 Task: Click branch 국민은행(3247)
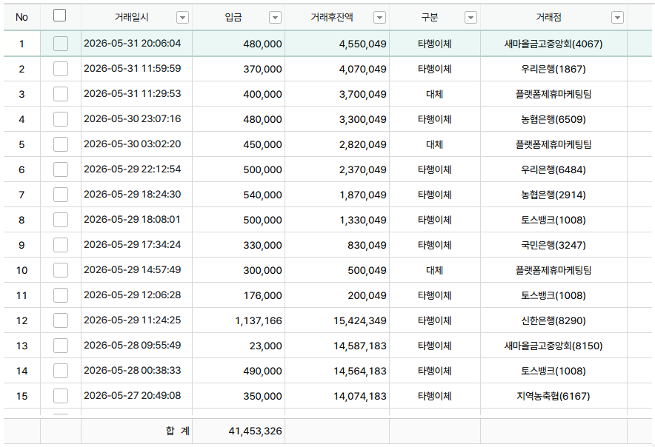pos(553,245)
